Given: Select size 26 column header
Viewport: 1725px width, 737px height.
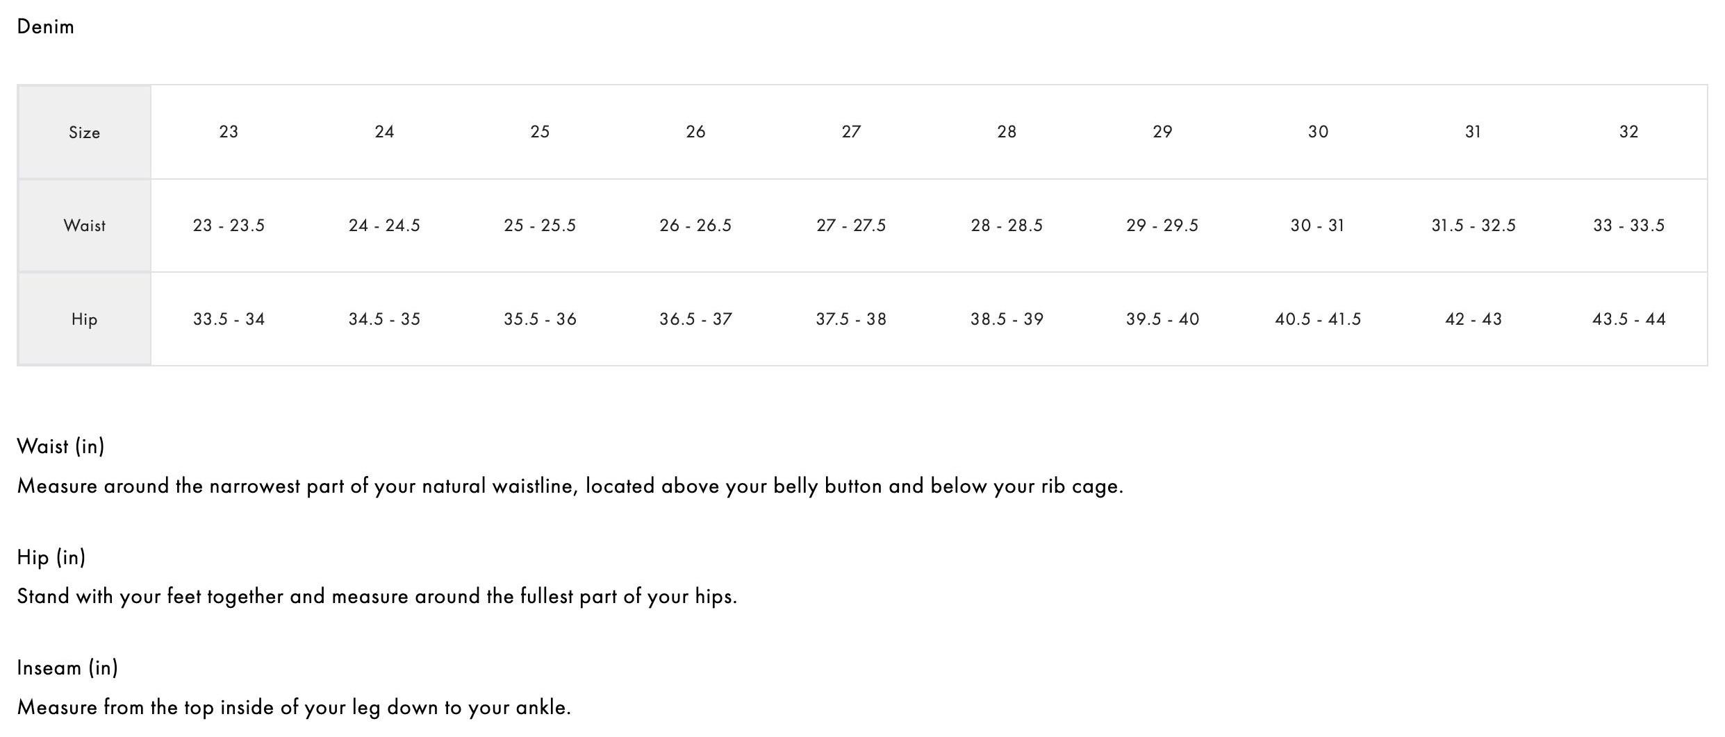Looking at the screenshot, I should pos(695,132).
